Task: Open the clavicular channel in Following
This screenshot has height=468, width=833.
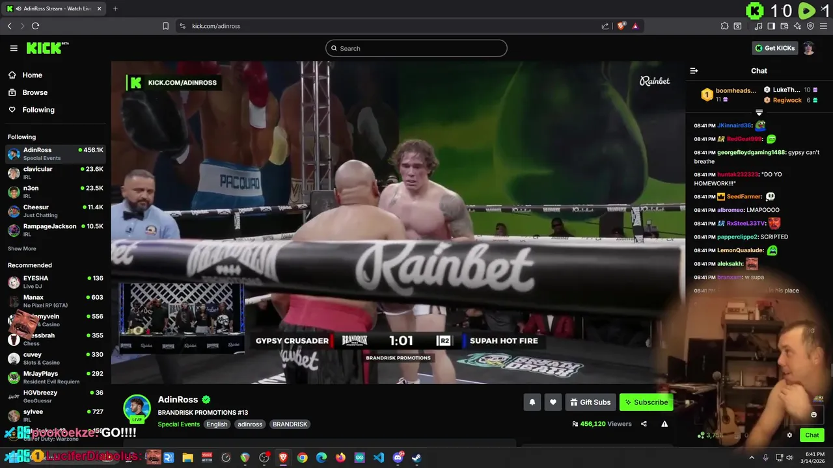Action: click(55, 173)
